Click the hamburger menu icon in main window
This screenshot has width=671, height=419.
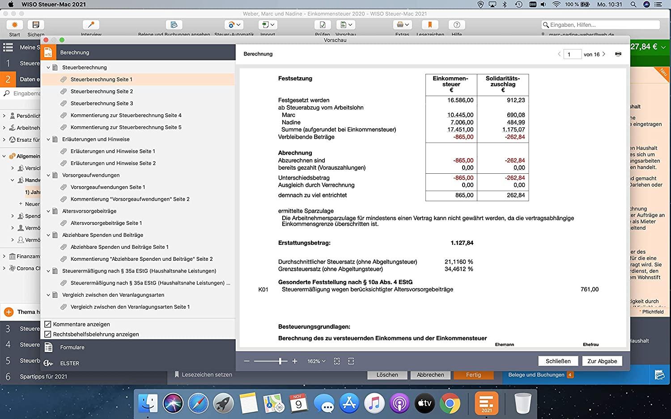[8, 47]
